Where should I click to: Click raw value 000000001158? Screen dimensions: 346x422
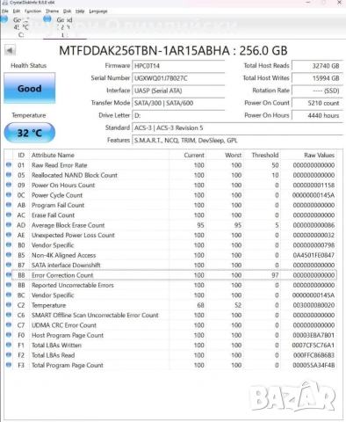tap(314, 186)
